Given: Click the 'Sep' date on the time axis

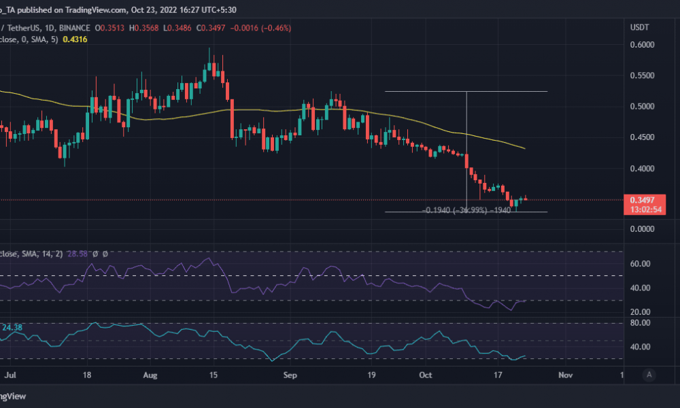Looking at the screenshot, I should tap(290, 375).
